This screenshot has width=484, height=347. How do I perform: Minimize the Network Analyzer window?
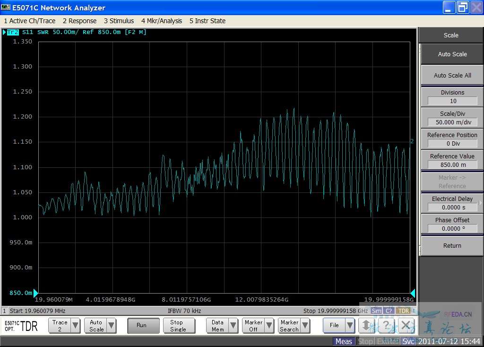click(x=449, y=8)
